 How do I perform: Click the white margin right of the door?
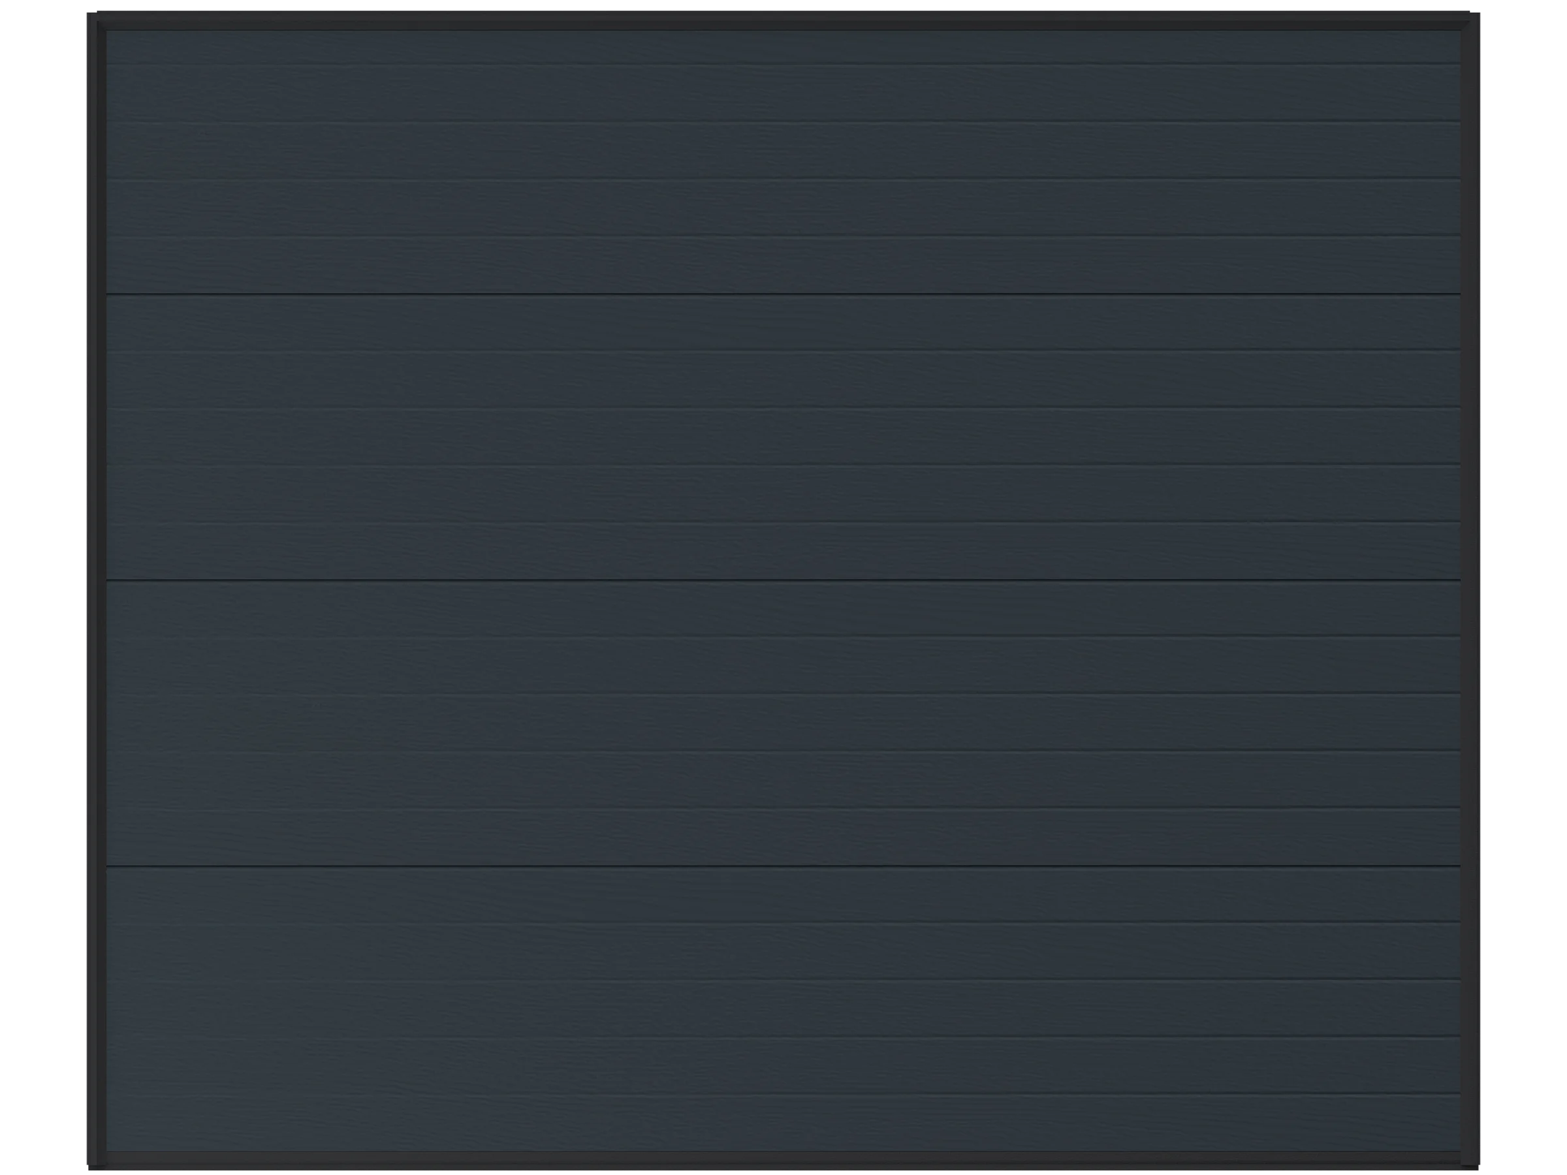pos(1525,588)
